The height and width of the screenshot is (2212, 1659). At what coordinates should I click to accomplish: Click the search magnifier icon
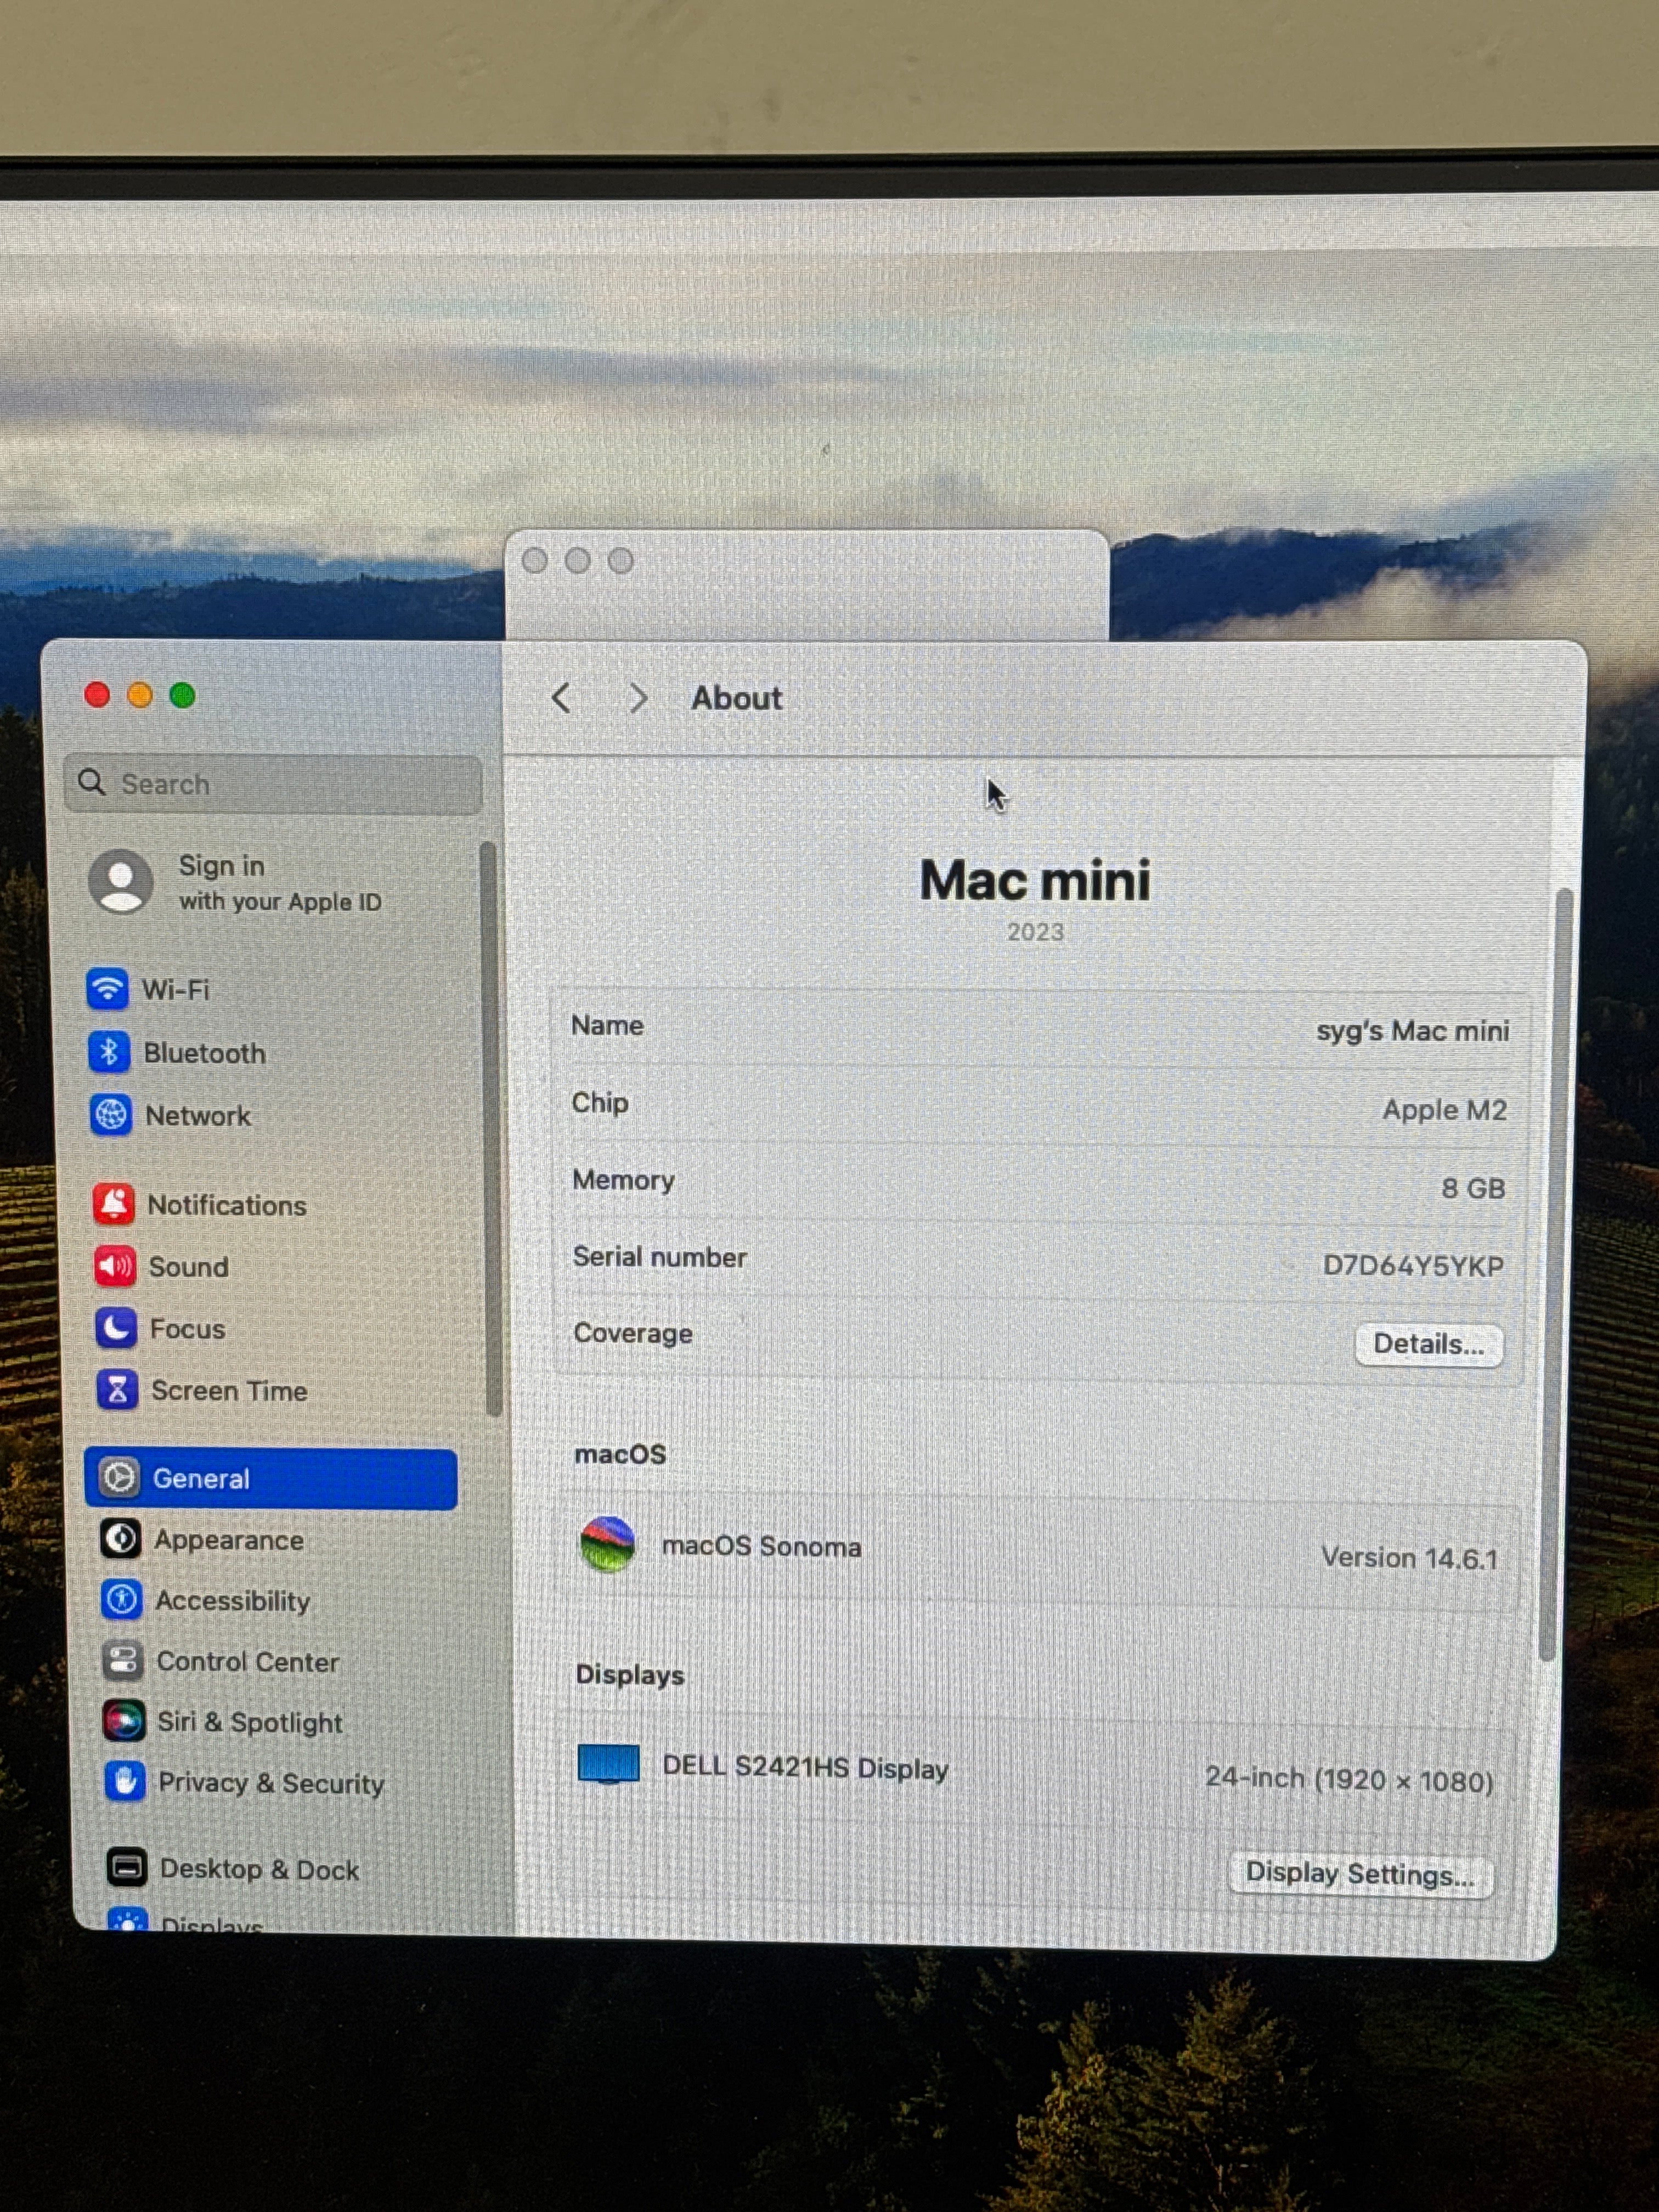[92, 782]
